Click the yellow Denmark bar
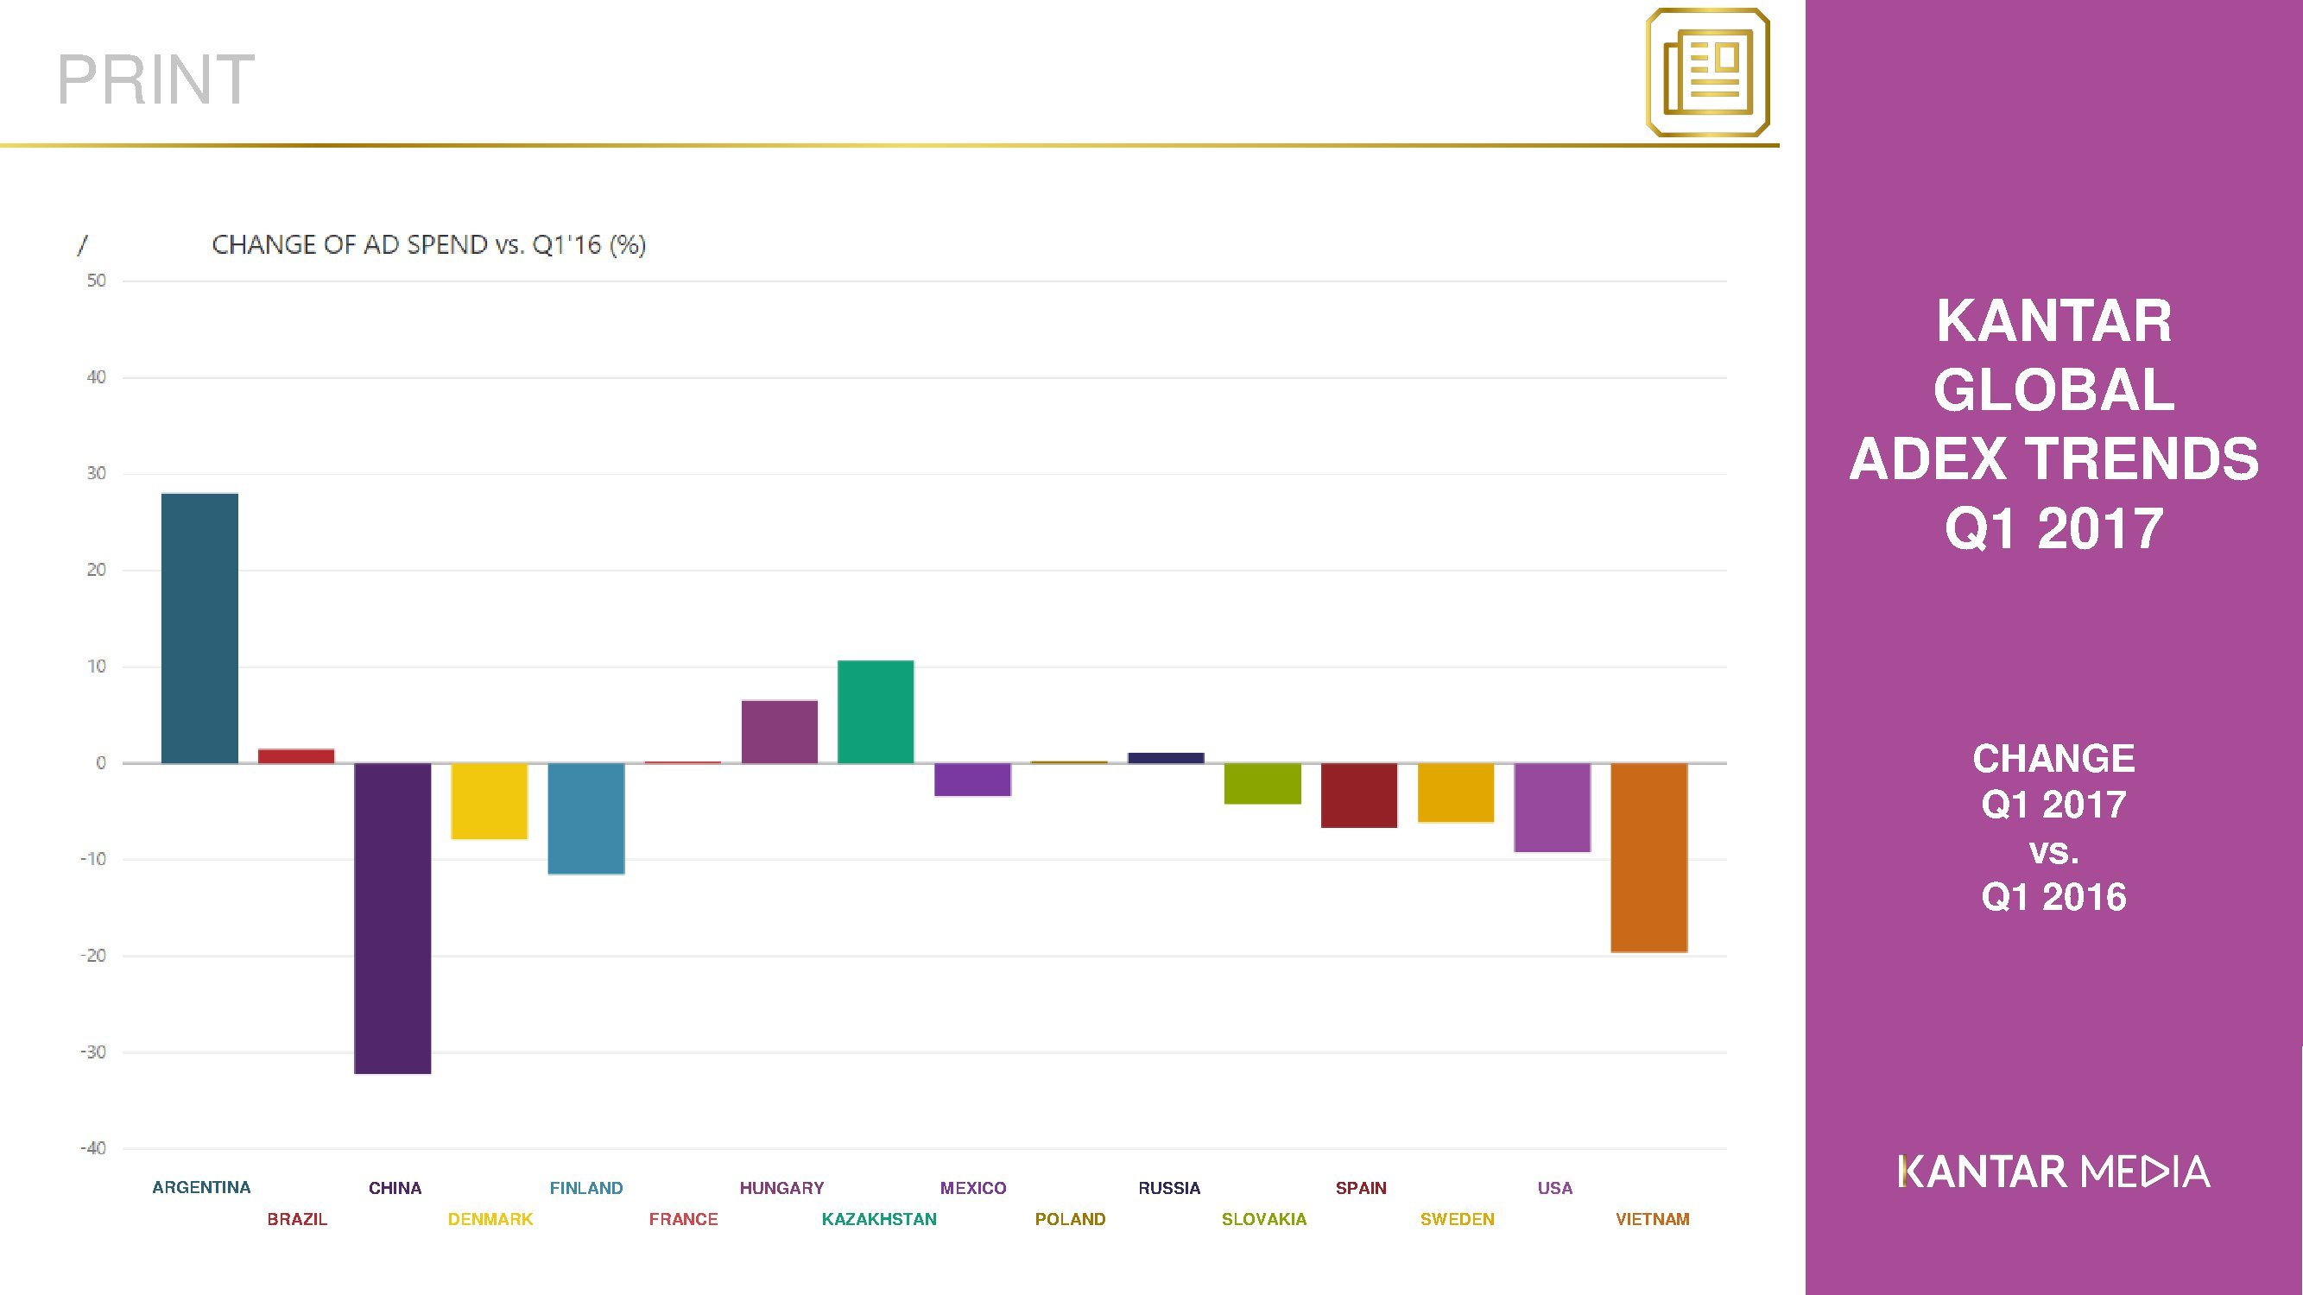This screenshot has height=1295, width=2303. pyautogui.click(x=489, y=801)
